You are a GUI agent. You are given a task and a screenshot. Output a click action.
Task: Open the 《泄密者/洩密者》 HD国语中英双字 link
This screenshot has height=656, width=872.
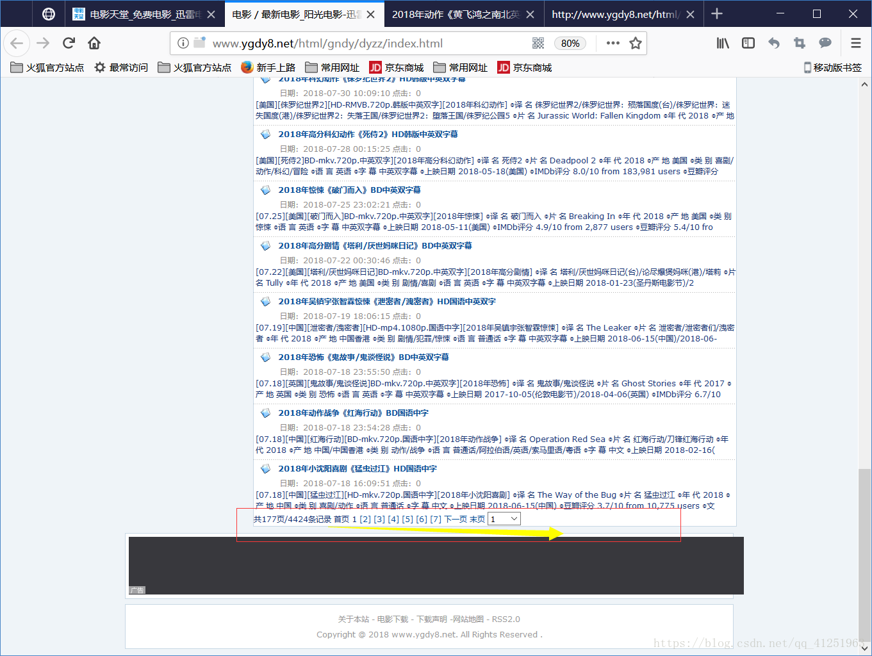tap(387, 301)
